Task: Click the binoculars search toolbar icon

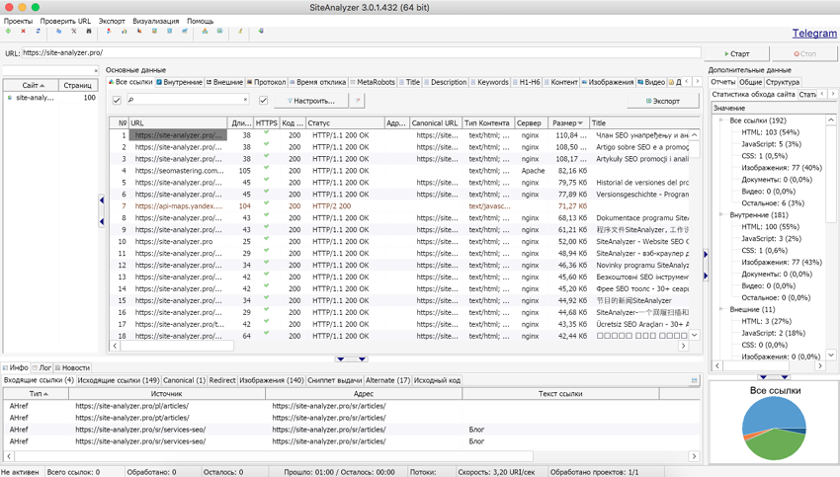Action: (89, 31)
